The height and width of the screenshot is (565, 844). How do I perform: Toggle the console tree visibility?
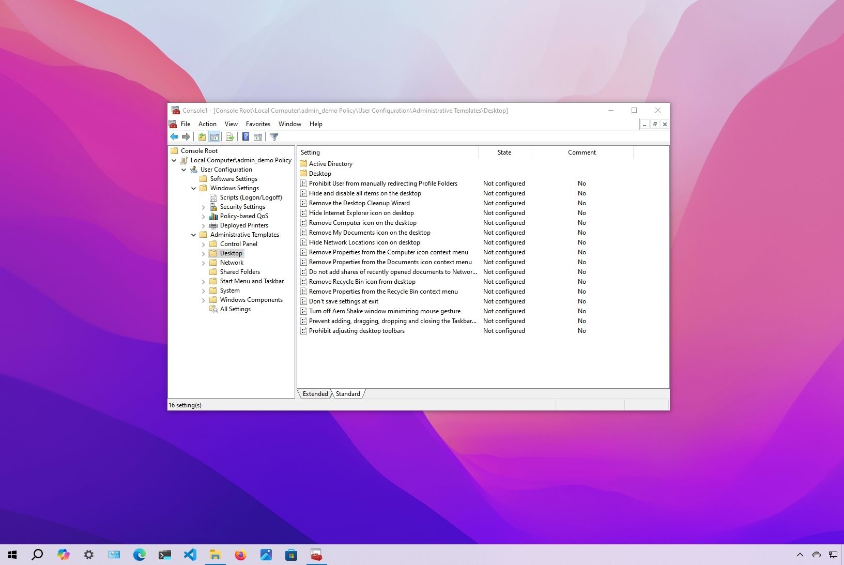214,136
